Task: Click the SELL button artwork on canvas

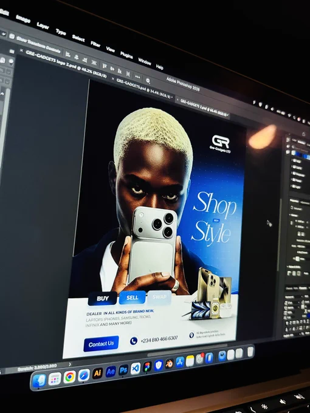Action: (133, 298)
